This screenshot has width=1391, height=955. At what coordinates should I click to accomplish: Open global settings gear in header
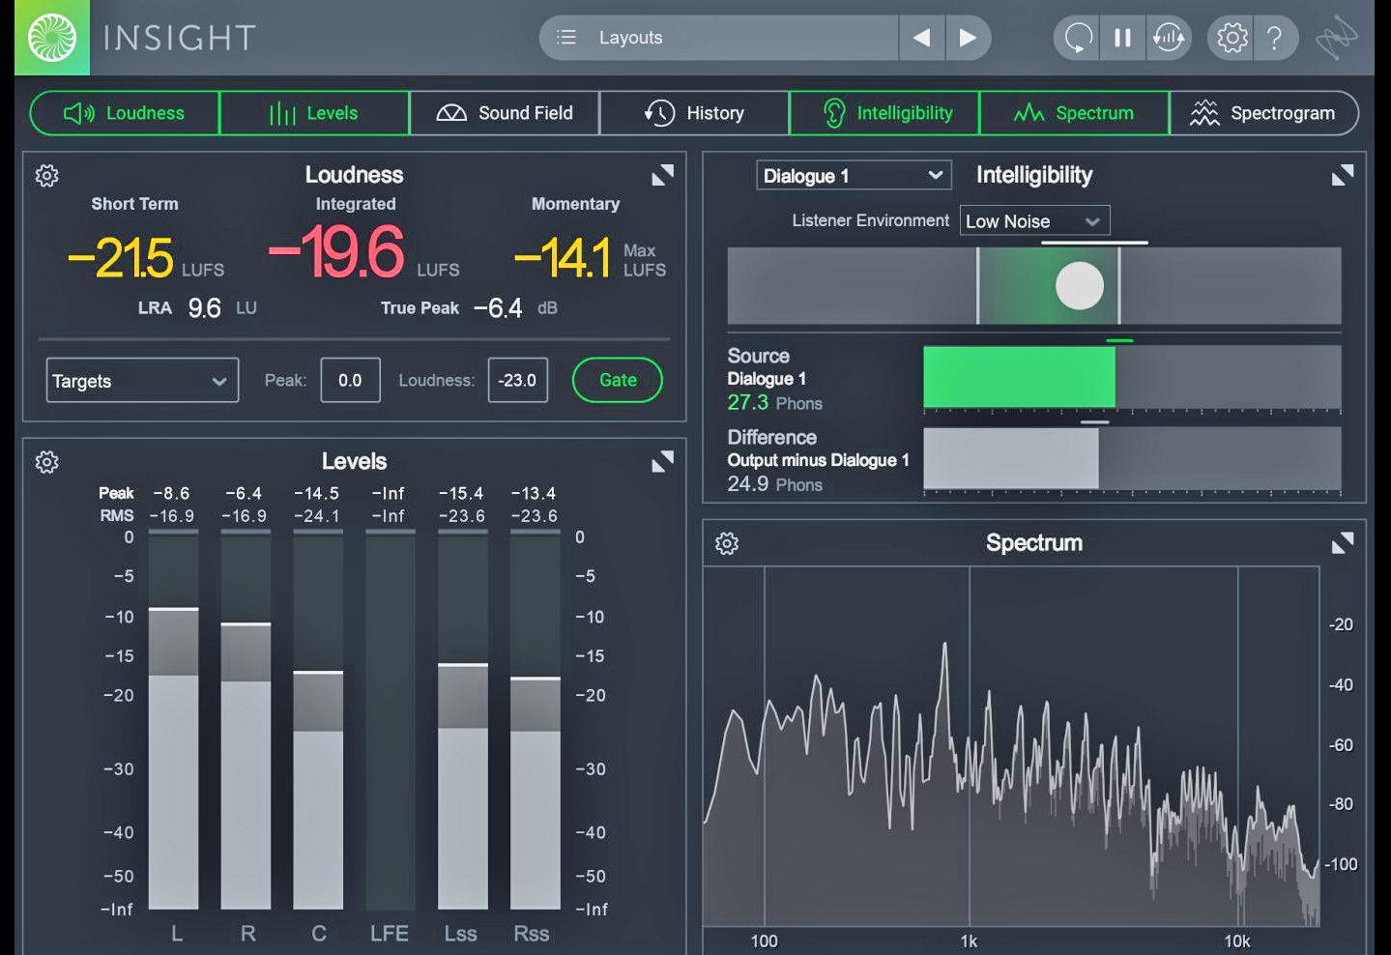point(1232,38)
